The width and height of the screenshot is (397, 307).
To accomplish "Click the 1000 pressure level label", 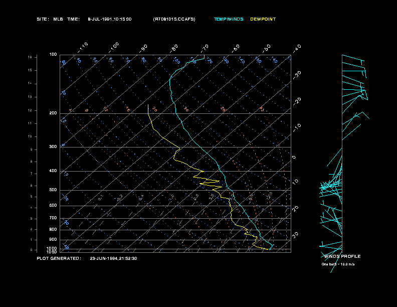I will coord(52,248).
